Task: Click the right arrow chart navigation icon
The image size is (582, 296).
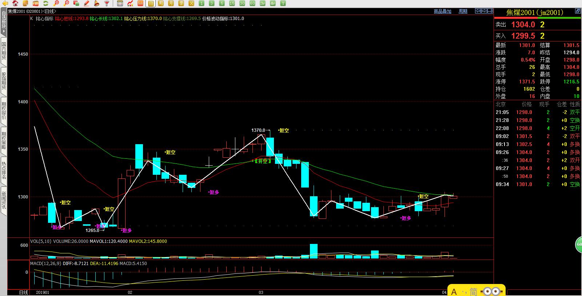Action: (x=484, y=11)
